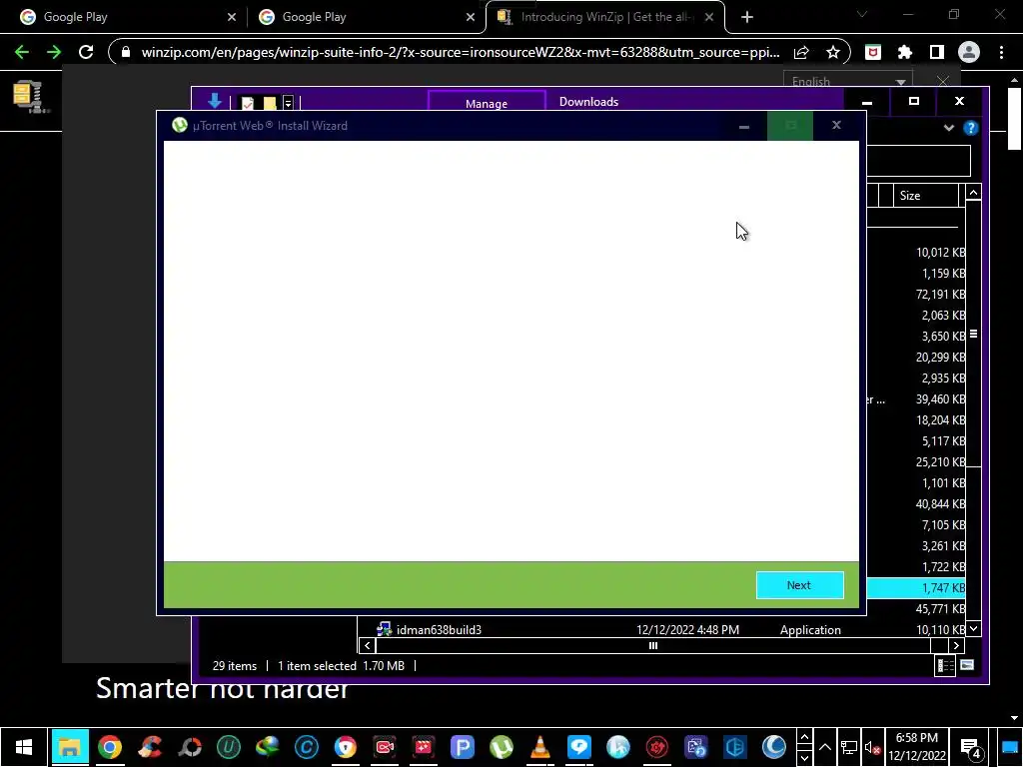Bookmark this page with the star icon
The width and height of the screenshot is (1023, 767).
pos(833,52)
